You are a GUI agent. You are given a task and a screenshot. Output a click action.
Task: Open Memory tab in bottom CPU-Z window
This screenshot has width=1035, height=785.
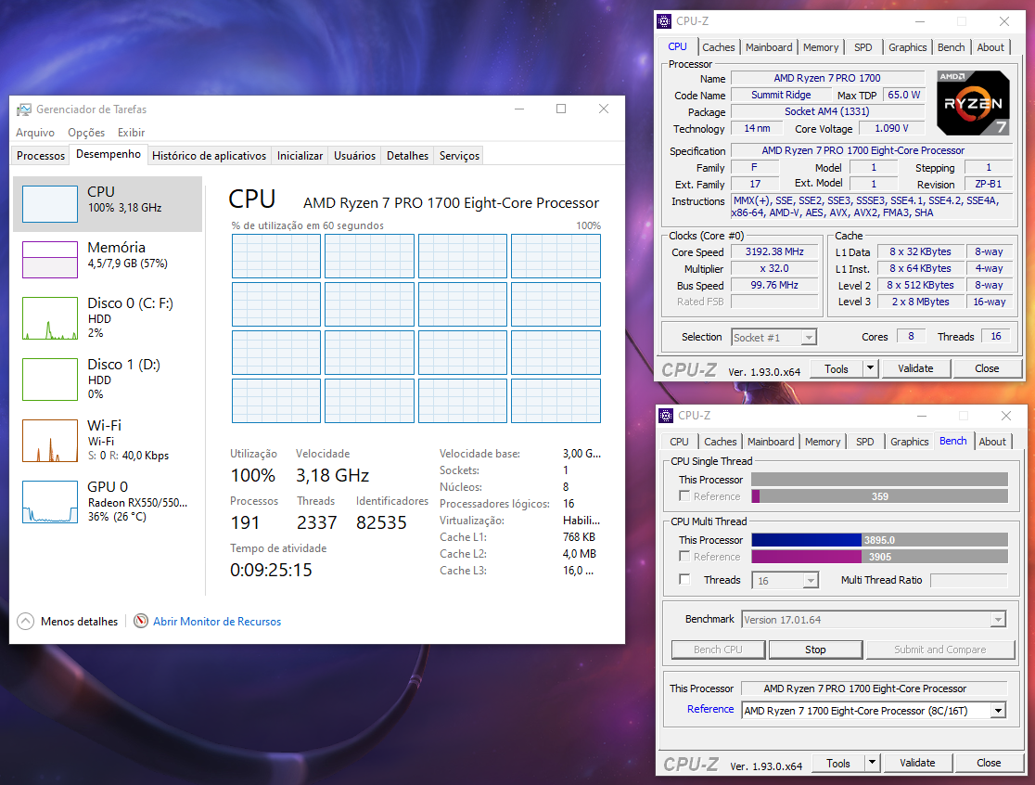(824, 442)
